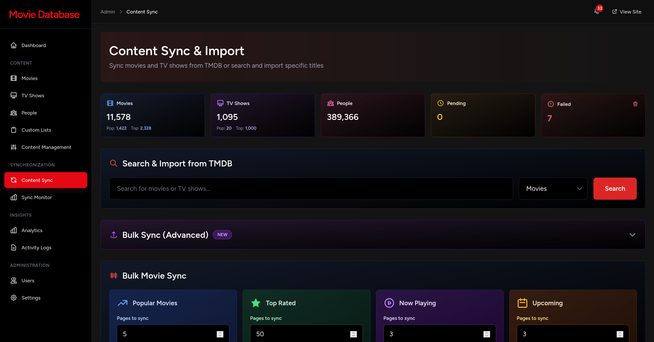The image size is (654, 342).
Task: Adjust the Top Rated pages stepper arrows
Action: click(353, 334)
